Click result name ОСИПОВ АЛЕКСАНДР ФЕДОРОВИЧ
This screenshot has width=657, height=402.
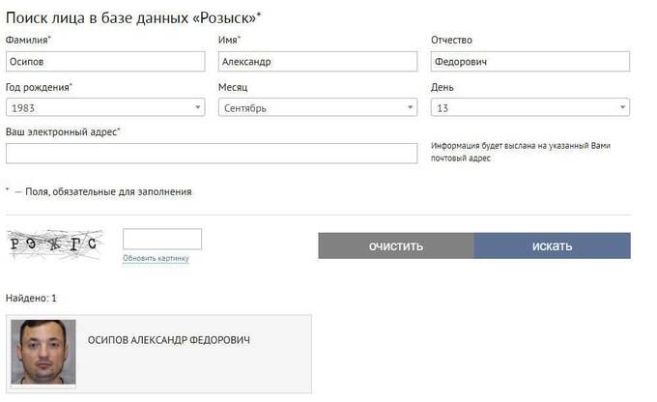[x=169, y=340]
